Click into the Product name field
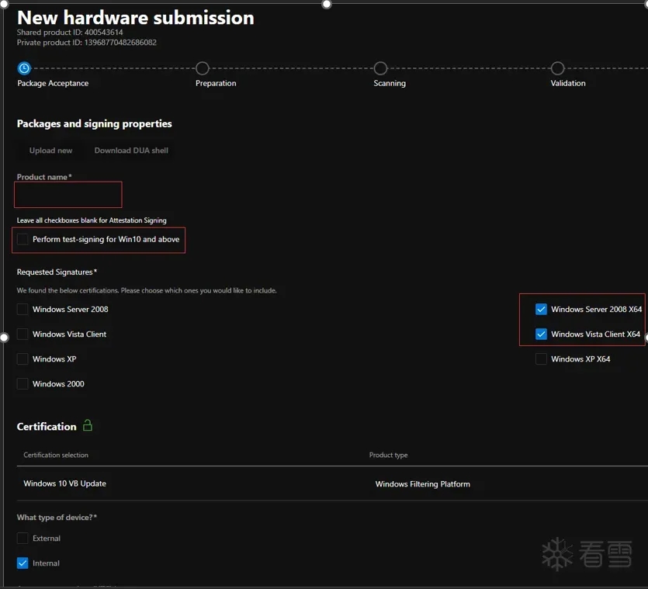 pos(69,194)
